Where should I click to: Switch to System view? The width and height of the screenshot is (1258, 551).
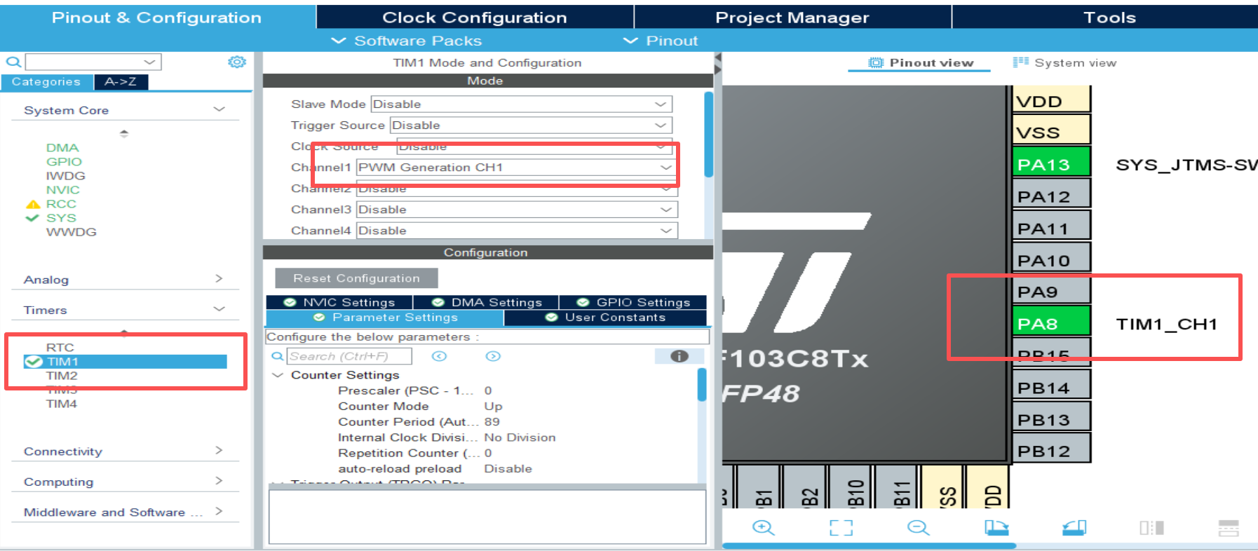coord(1065,63)
